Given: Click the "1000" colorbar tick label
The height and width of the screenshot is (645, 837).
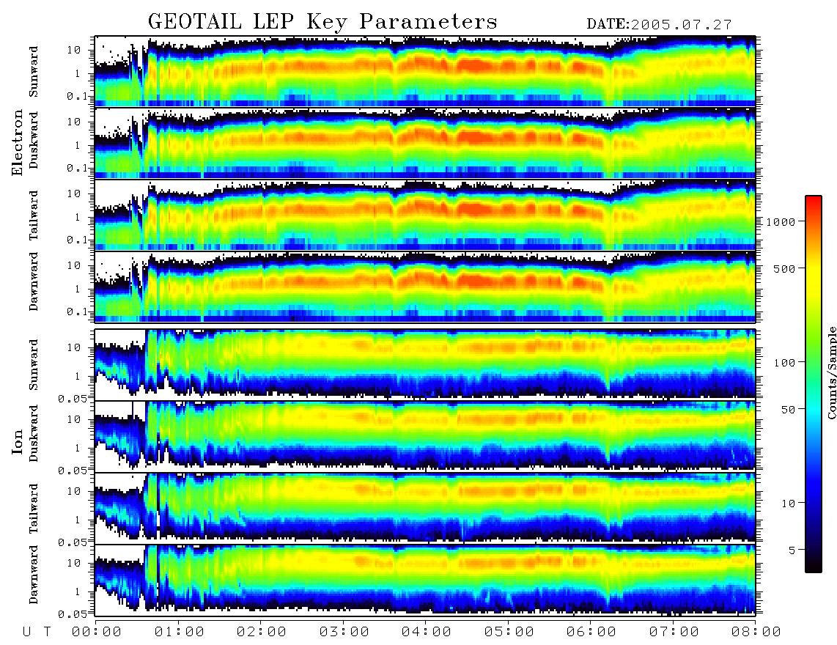Looking at the screenshot, I should [x=781, y=221].
